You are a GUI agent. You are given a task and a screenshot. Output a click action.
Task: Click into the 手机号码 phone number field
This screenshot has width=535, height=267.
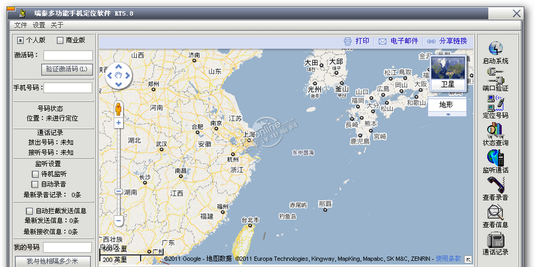[68, 88]
